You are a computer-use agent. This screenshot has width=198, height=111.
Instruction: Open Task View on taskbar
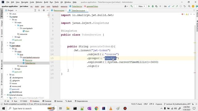tap(61, 108)
